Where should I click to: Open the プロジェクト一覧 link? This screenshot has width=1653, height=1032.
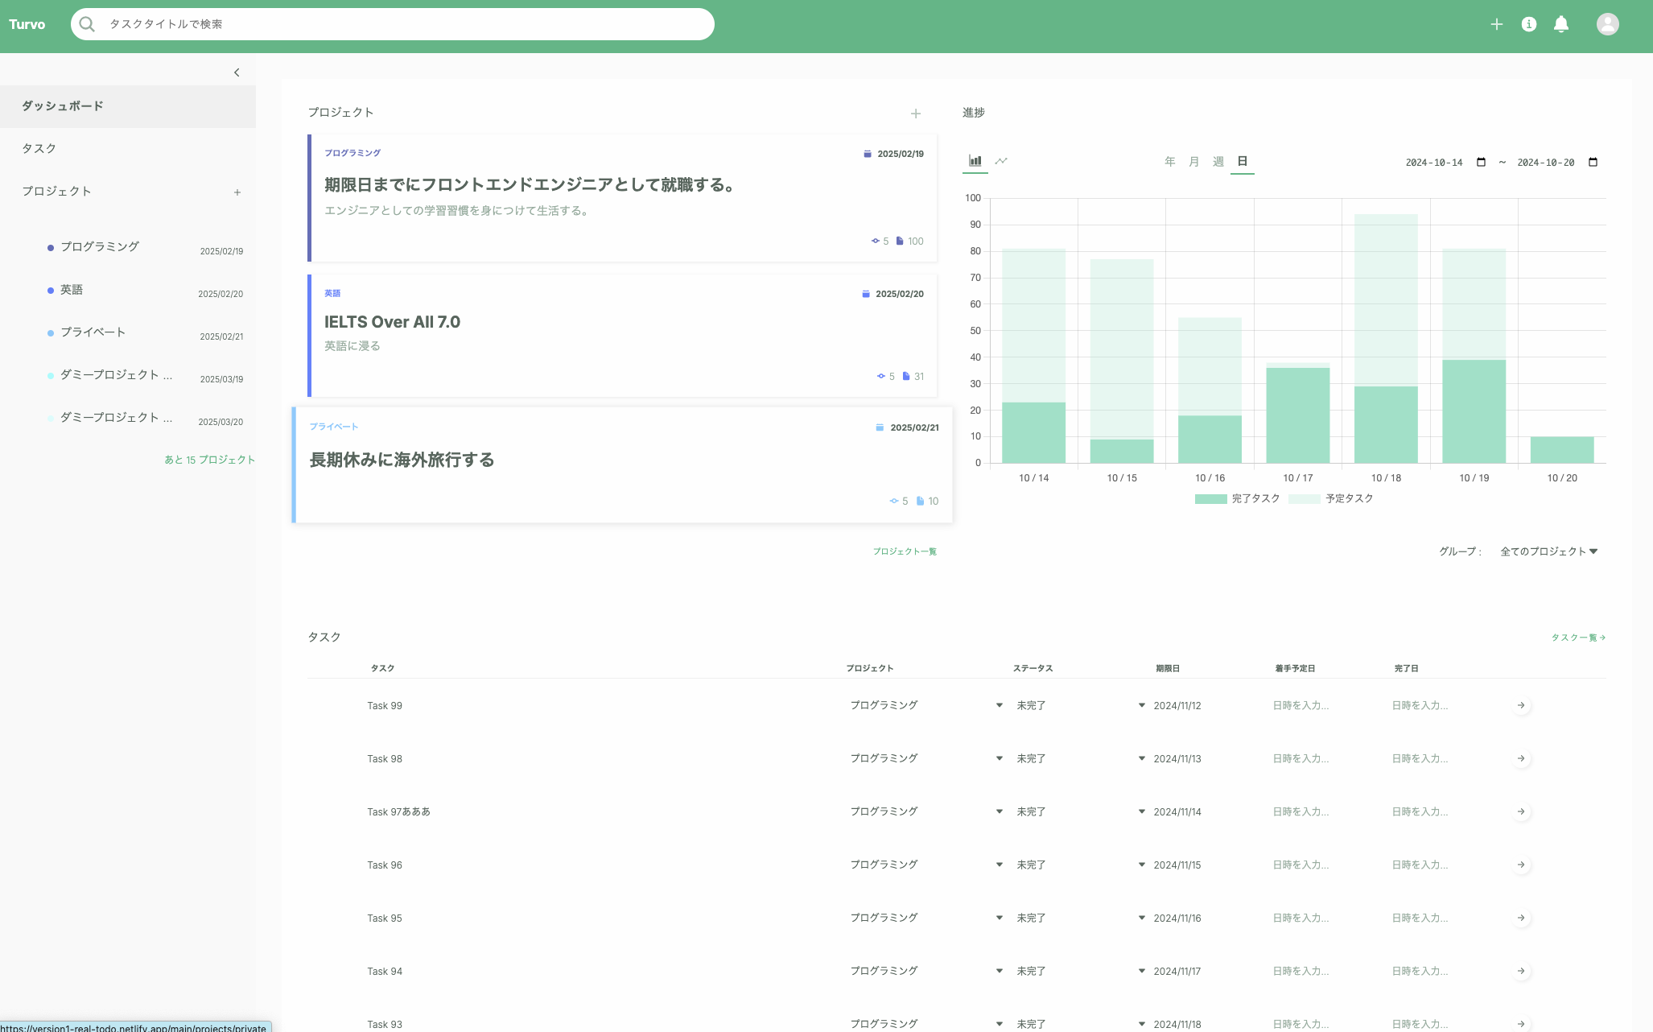[905, 551]
